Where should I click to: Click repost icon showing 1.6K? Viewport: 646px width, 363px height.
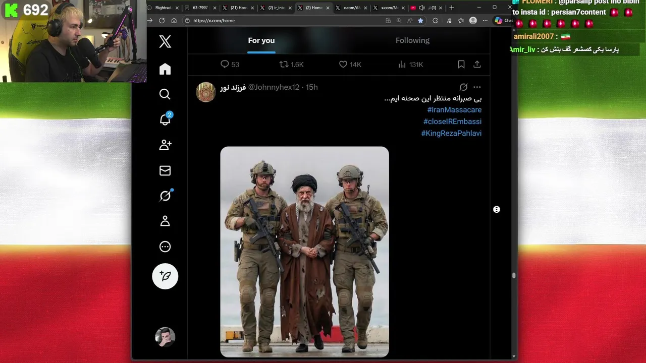click(x=284, y=64)
